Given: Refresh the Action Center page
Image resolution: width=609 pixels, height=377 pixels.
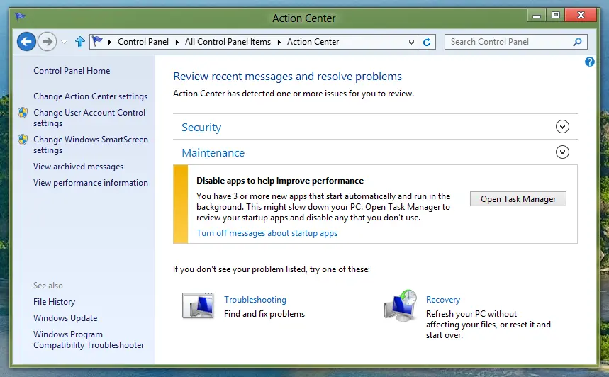Looking at the screenshot, I should coord(427,42).
